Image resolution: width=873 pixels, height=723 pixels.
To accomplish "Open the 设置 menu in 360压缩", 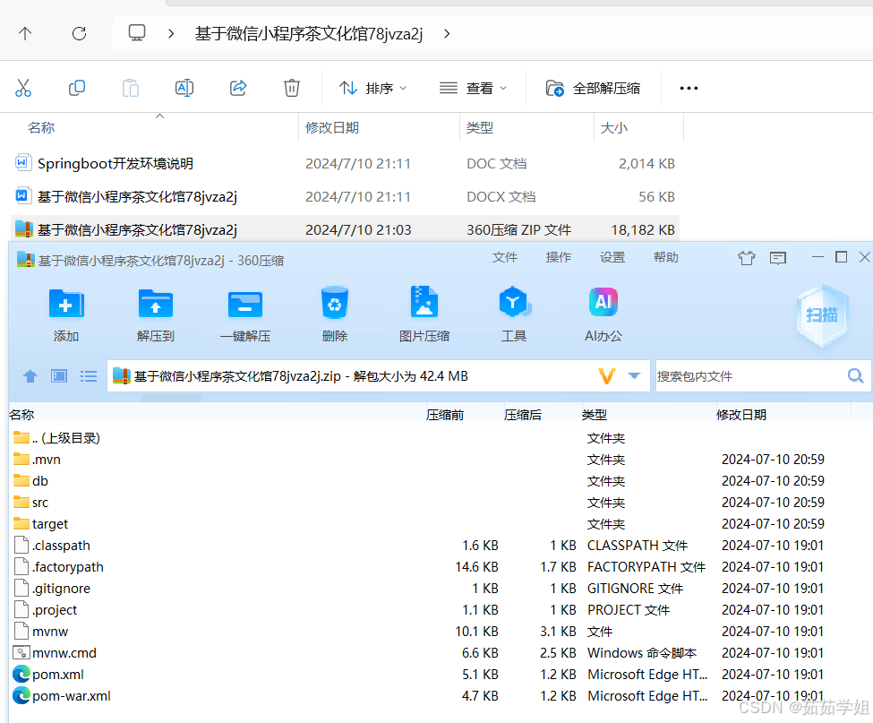I will pos(612,257).
